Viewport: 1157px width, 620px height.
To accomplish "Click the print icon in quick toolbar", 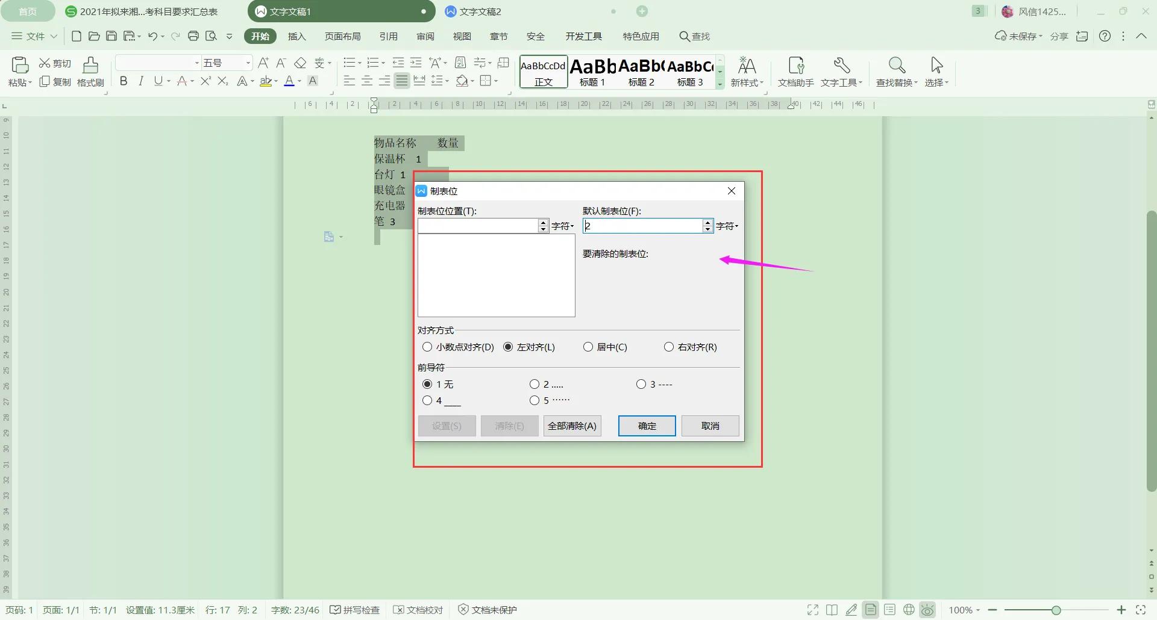I will click(193, 36).
